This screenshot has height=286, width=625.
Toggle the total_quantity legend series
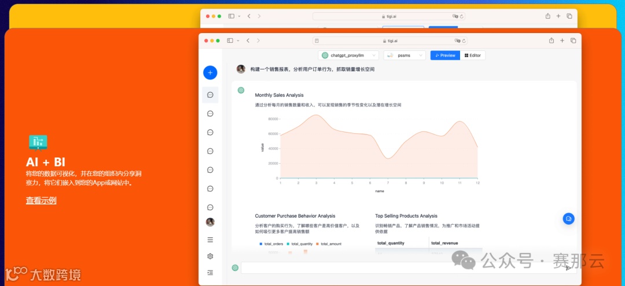(299, 244)
